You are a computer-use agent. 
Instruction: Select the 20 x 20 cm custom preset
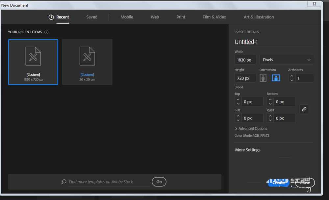(x=87, y=62)
